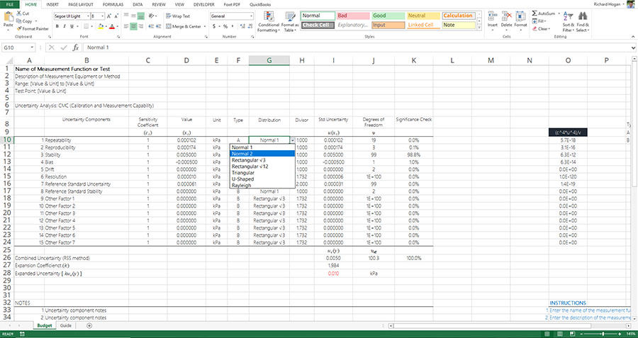The image size is (638, 338).
Task: Open Sort & Filter options
Action: (568, 22)
